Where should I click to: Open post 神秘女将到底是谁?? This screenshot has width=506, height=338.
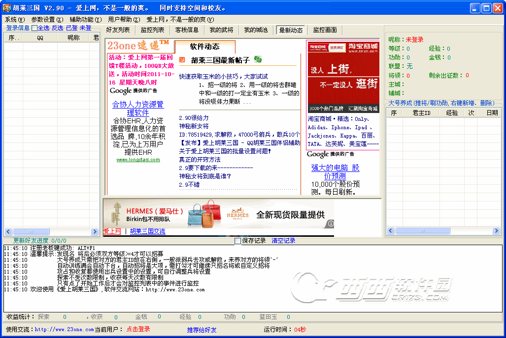coord(205,176)
